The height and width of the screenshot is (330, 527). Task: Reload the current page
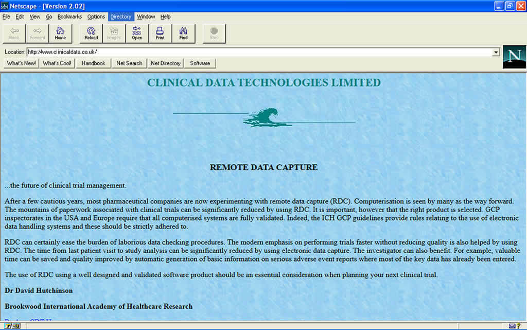(91, 33)
